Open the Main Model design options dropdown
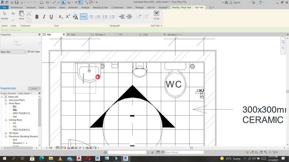Screen dimensions: 289x162 (x=184, y=152)
